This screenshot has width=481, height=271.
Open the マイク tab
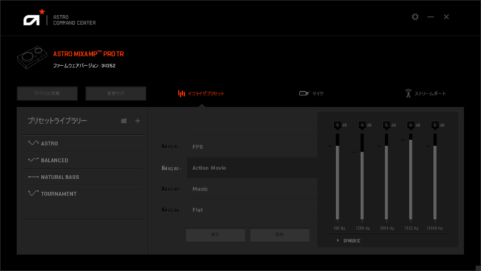[x=311, y=93]
